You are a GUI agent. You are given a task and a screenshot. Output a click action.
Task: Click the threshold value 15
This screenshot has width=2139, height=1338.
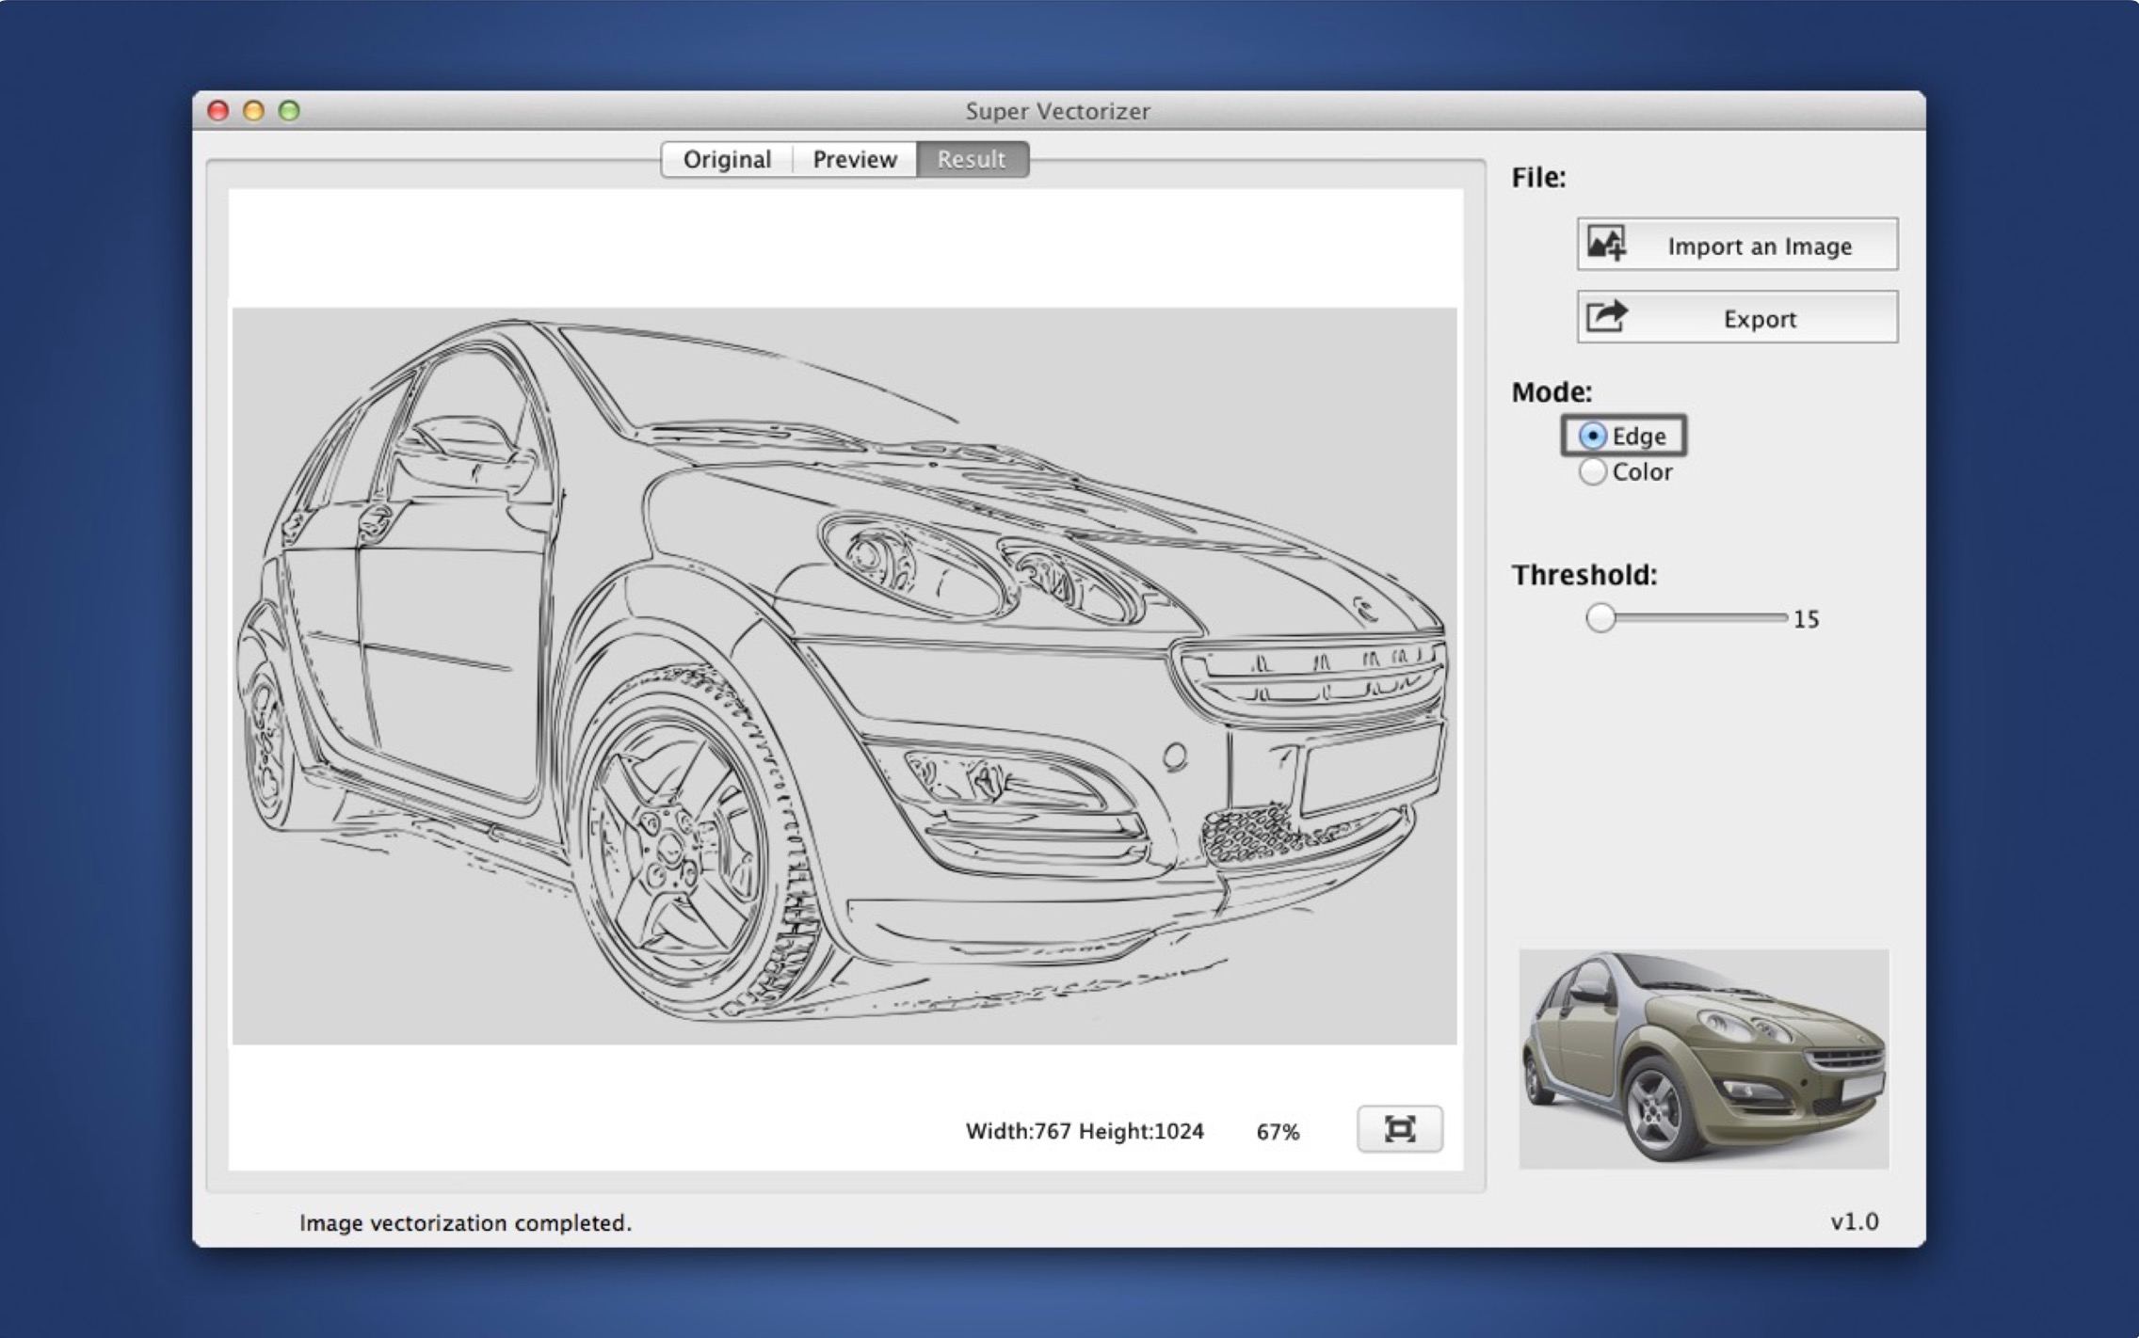tap(1806, 619)
